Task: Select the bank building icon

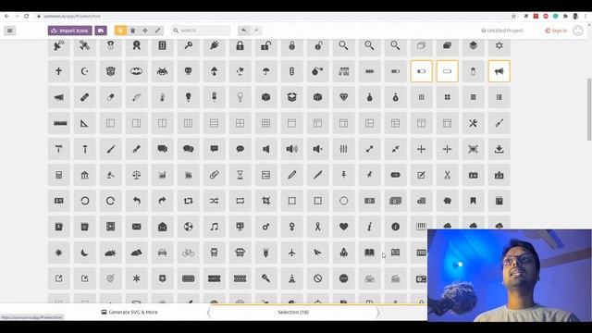Action: (84, 175)
